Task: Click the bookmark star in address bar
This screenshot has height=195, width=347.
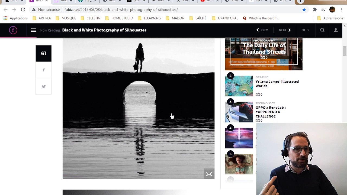Action: [x=304, y=9]
